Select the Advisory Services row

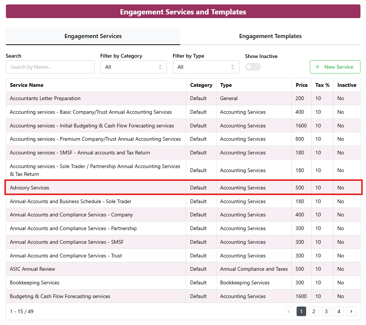click(30, 188)
